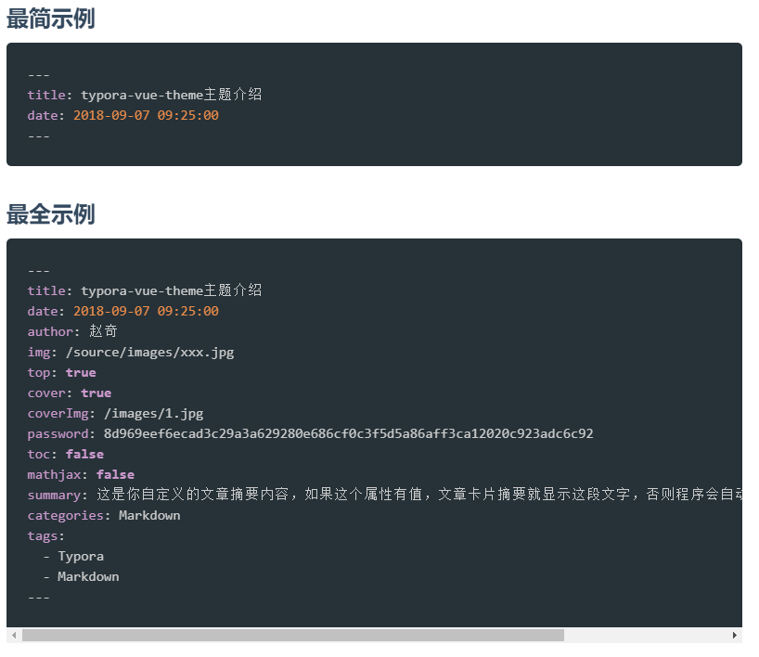Image resolution: width=759 pixels, height=657 pixels.
Task: Click the 'toc: false' line
Action: (65, 454)
